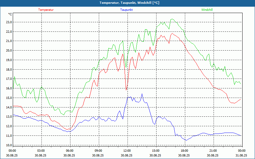The height and width of the screenshot is (159, 255).
Task: Click the '09:00' time label
Action: (98, 151)
